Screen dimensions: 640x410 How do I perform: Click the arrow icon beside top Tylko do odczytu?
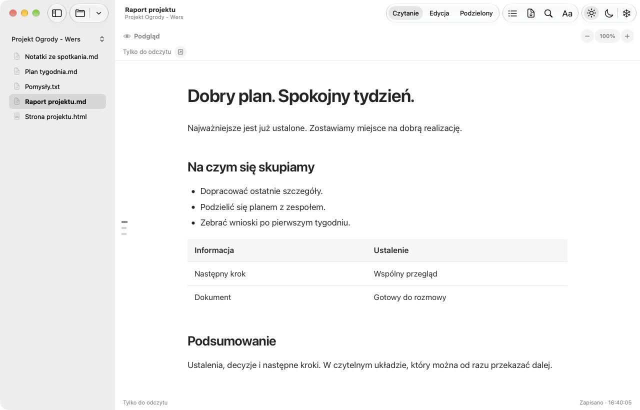pos(180,52)
